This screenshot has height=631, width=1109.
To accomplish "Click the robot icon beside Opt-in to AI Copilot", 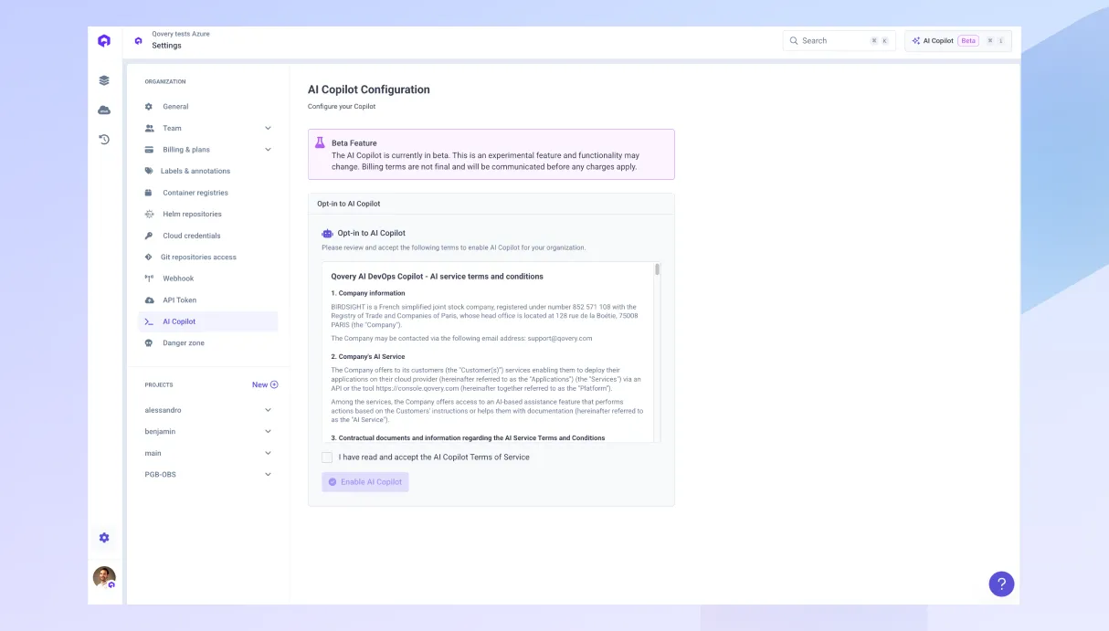I will coord(327,233).
